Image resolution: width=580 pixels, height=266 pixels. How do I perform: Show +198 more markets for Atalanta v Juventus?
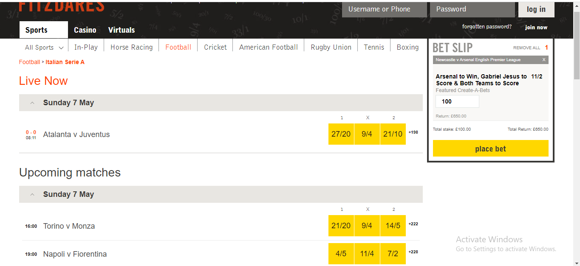pos(413,132)
